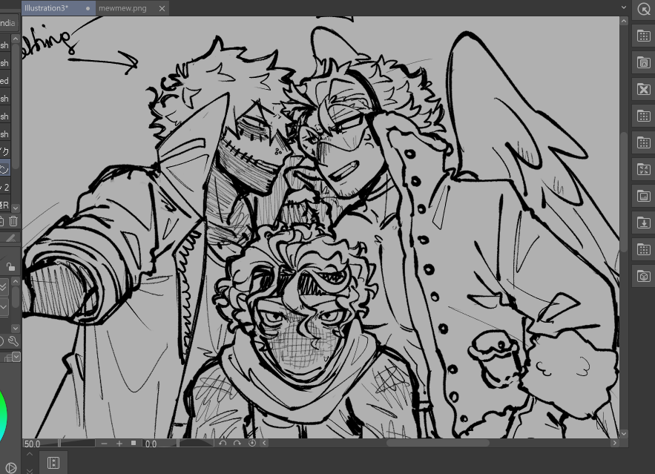Click the canvas horizontal scroll left arrow
The image size is (655, 474).
[x=264, y=443]
